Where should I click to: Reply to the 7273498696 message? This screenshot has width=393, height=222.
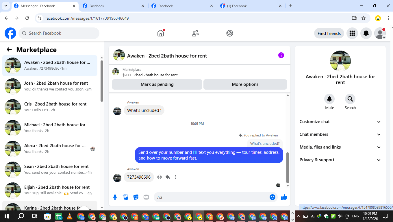click(168, 177)
